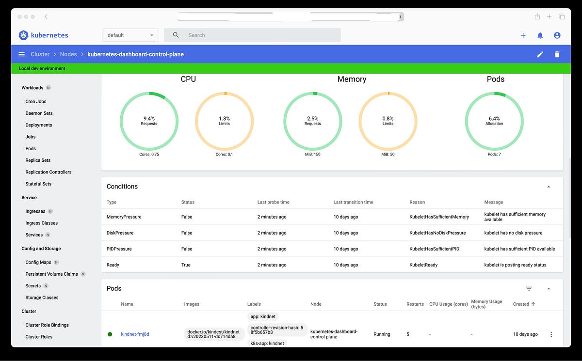Open the default namespace dropdown
The width and height of the screenshot is (582, 361).
130,35
